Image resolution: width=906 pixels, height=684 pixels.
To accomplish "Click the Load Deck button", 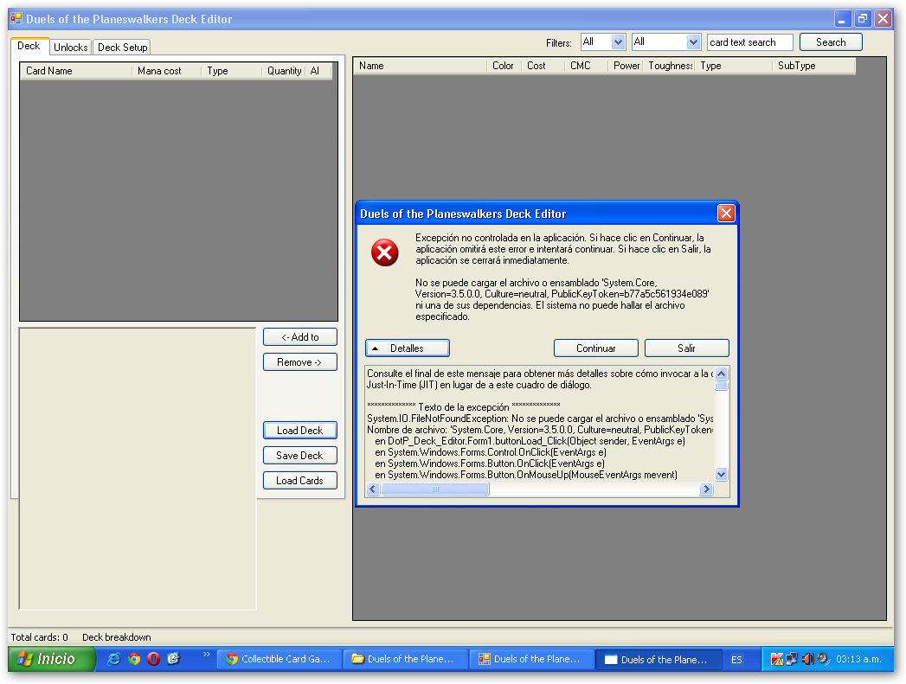I will click(x=299, y=431).
